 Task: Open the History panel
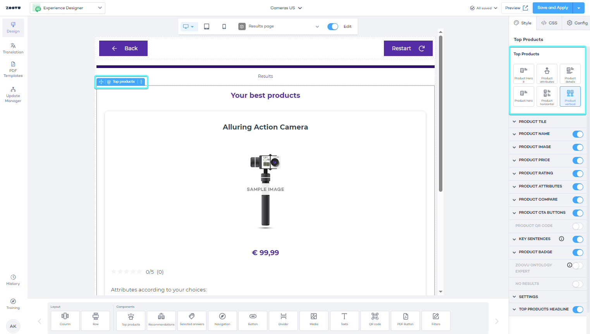[13, 280]
